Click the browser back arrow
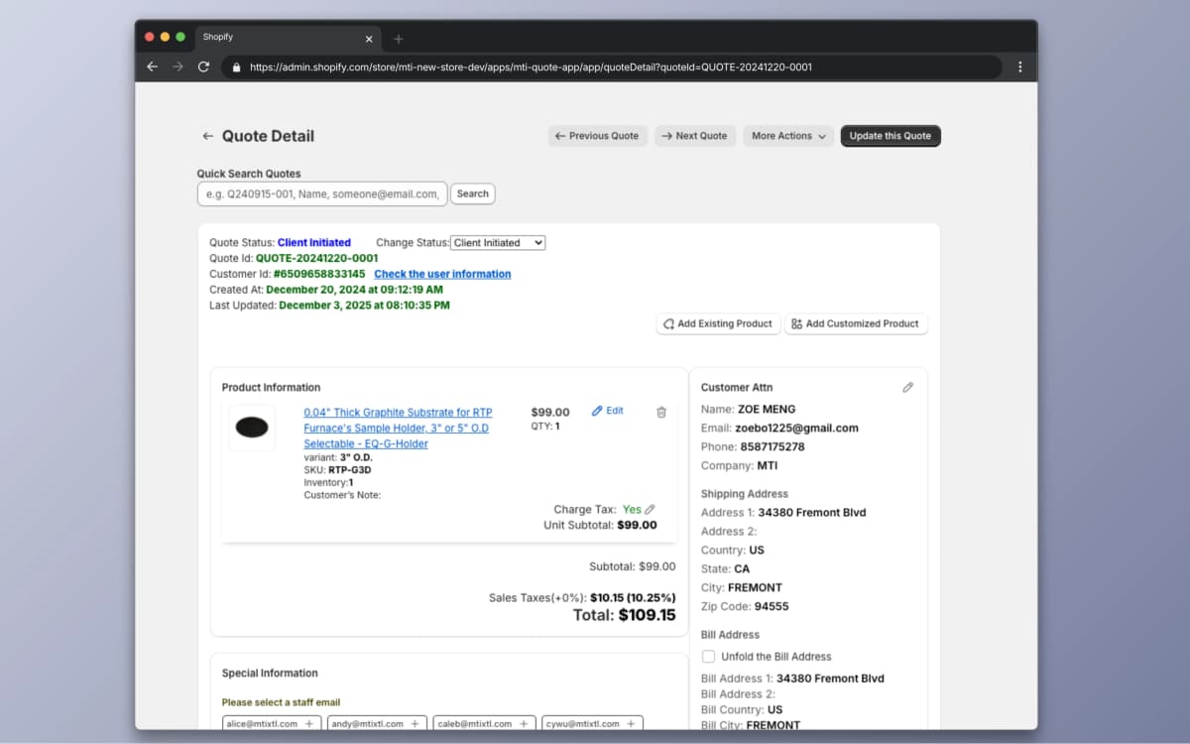The width and height of the screenshot is (1190, 744). pyautogui.click(x=152, y=67)
